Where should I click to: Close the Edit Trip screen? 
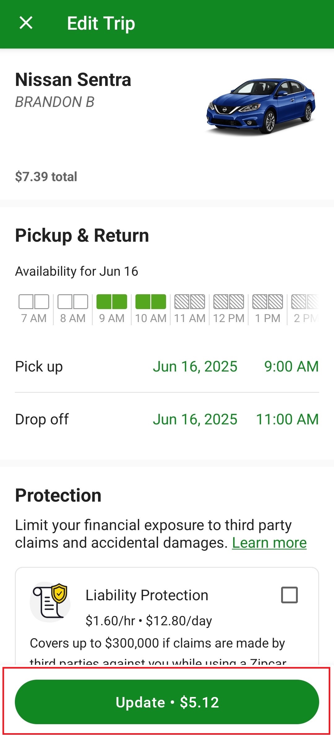point(26,23)
